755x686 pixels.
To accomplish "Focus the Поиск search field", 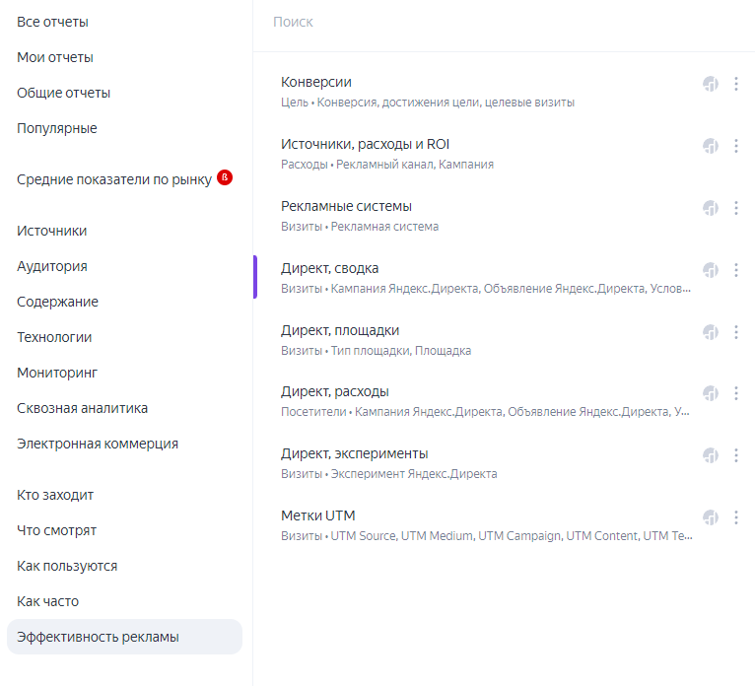I will [493, 22].
